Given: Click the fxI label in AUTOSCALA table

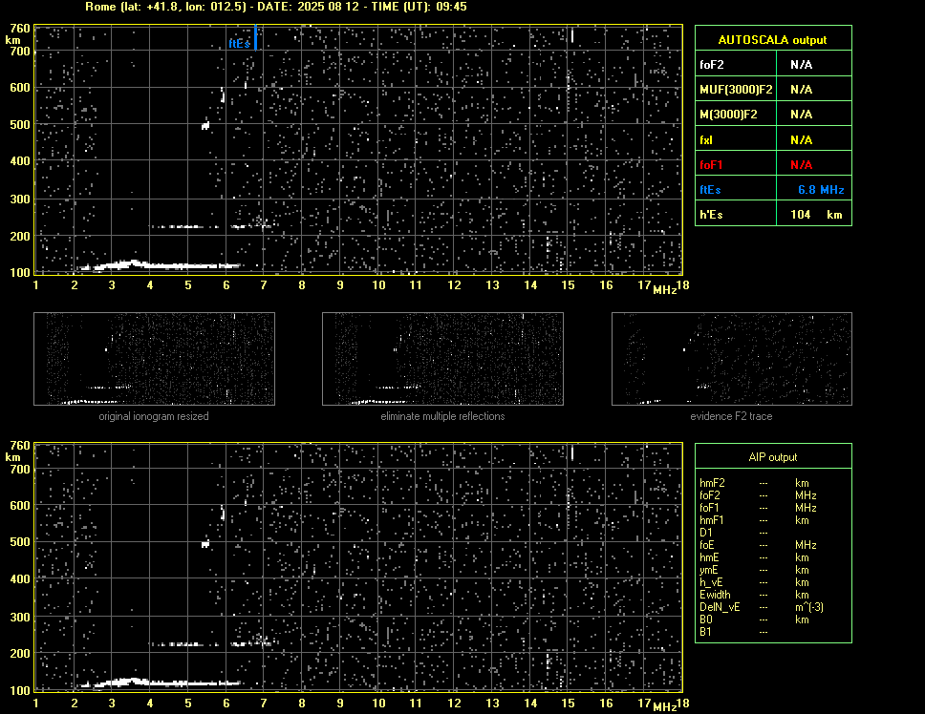Looking at the screenshot, I should click(x=706, y=140).
